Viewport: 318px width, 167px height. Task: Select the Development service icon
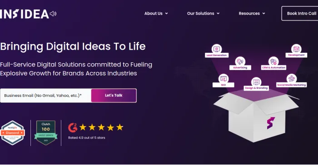click(296, 49)
